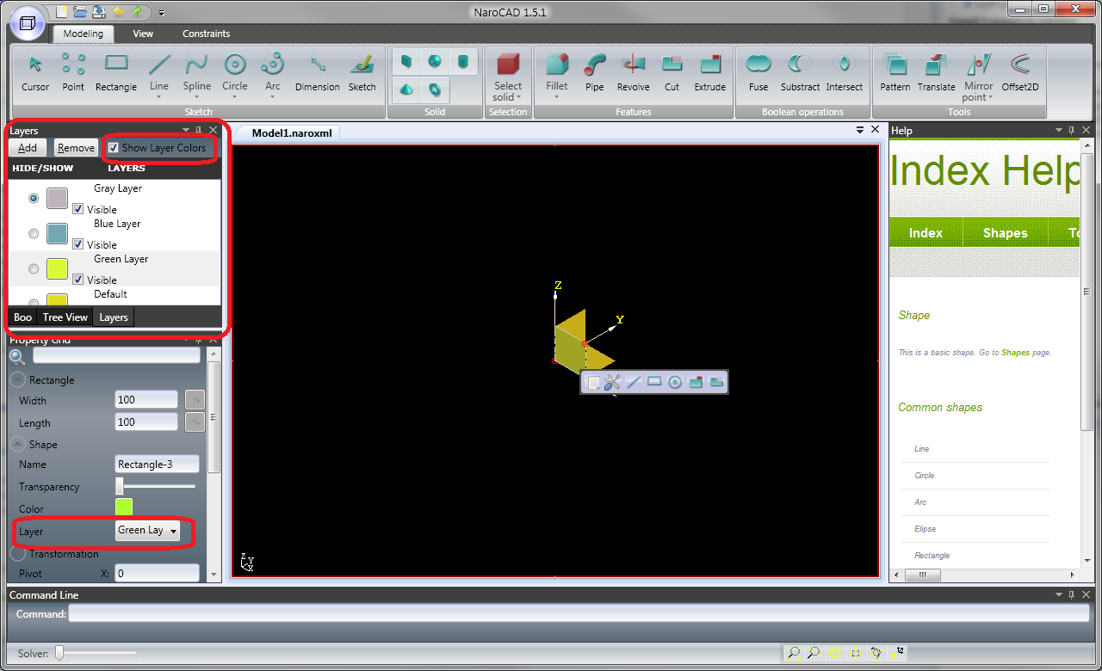The height and width of the screenshot is (671, 1102).
Task: Click the Transparency slider handle
Action: tap(120, 487)
